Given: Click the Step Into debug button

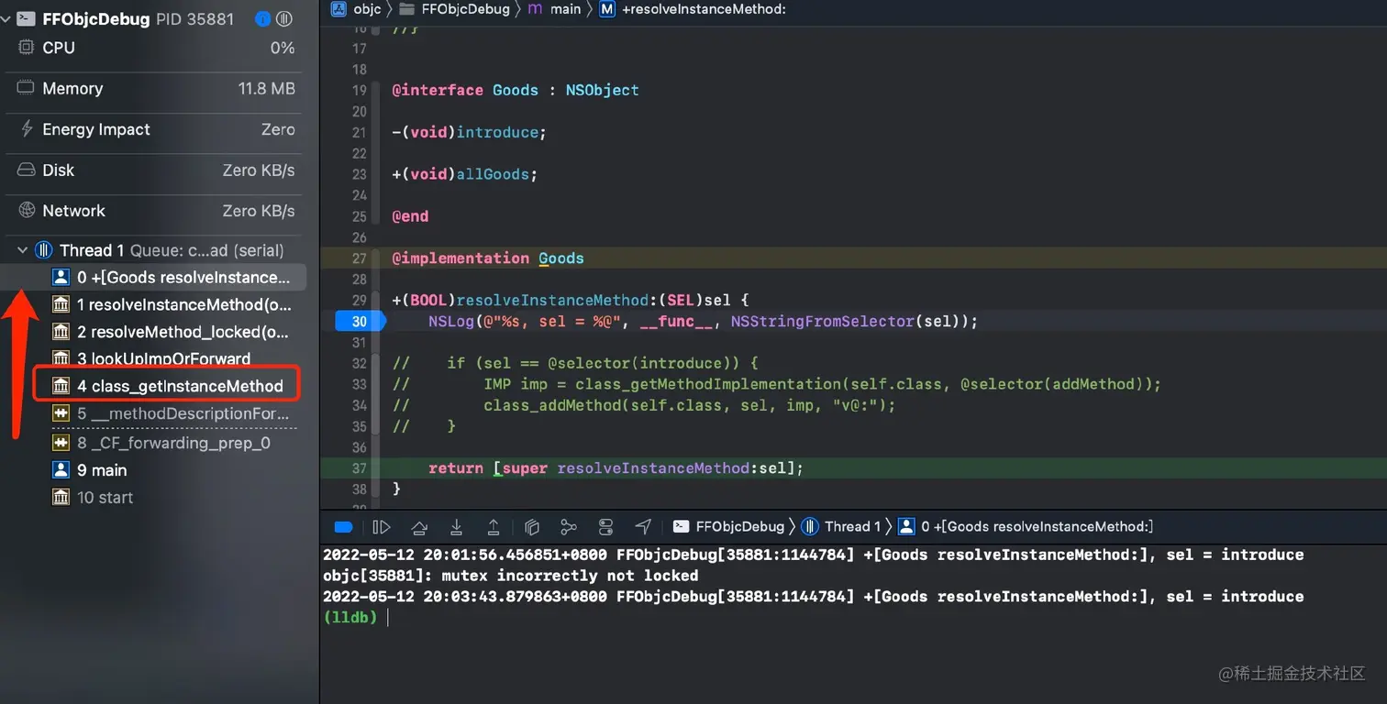Looking at the screenshot, I should 456,527.
